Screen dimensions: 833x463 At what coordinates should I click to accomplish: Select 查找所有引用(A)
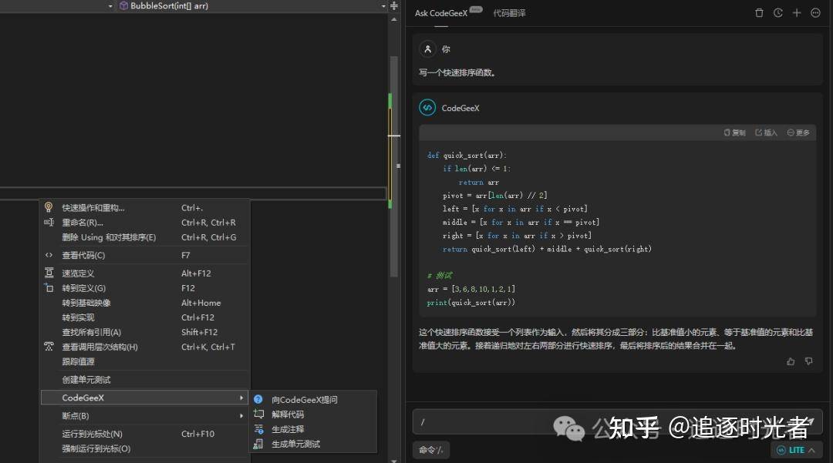[144, 333]
